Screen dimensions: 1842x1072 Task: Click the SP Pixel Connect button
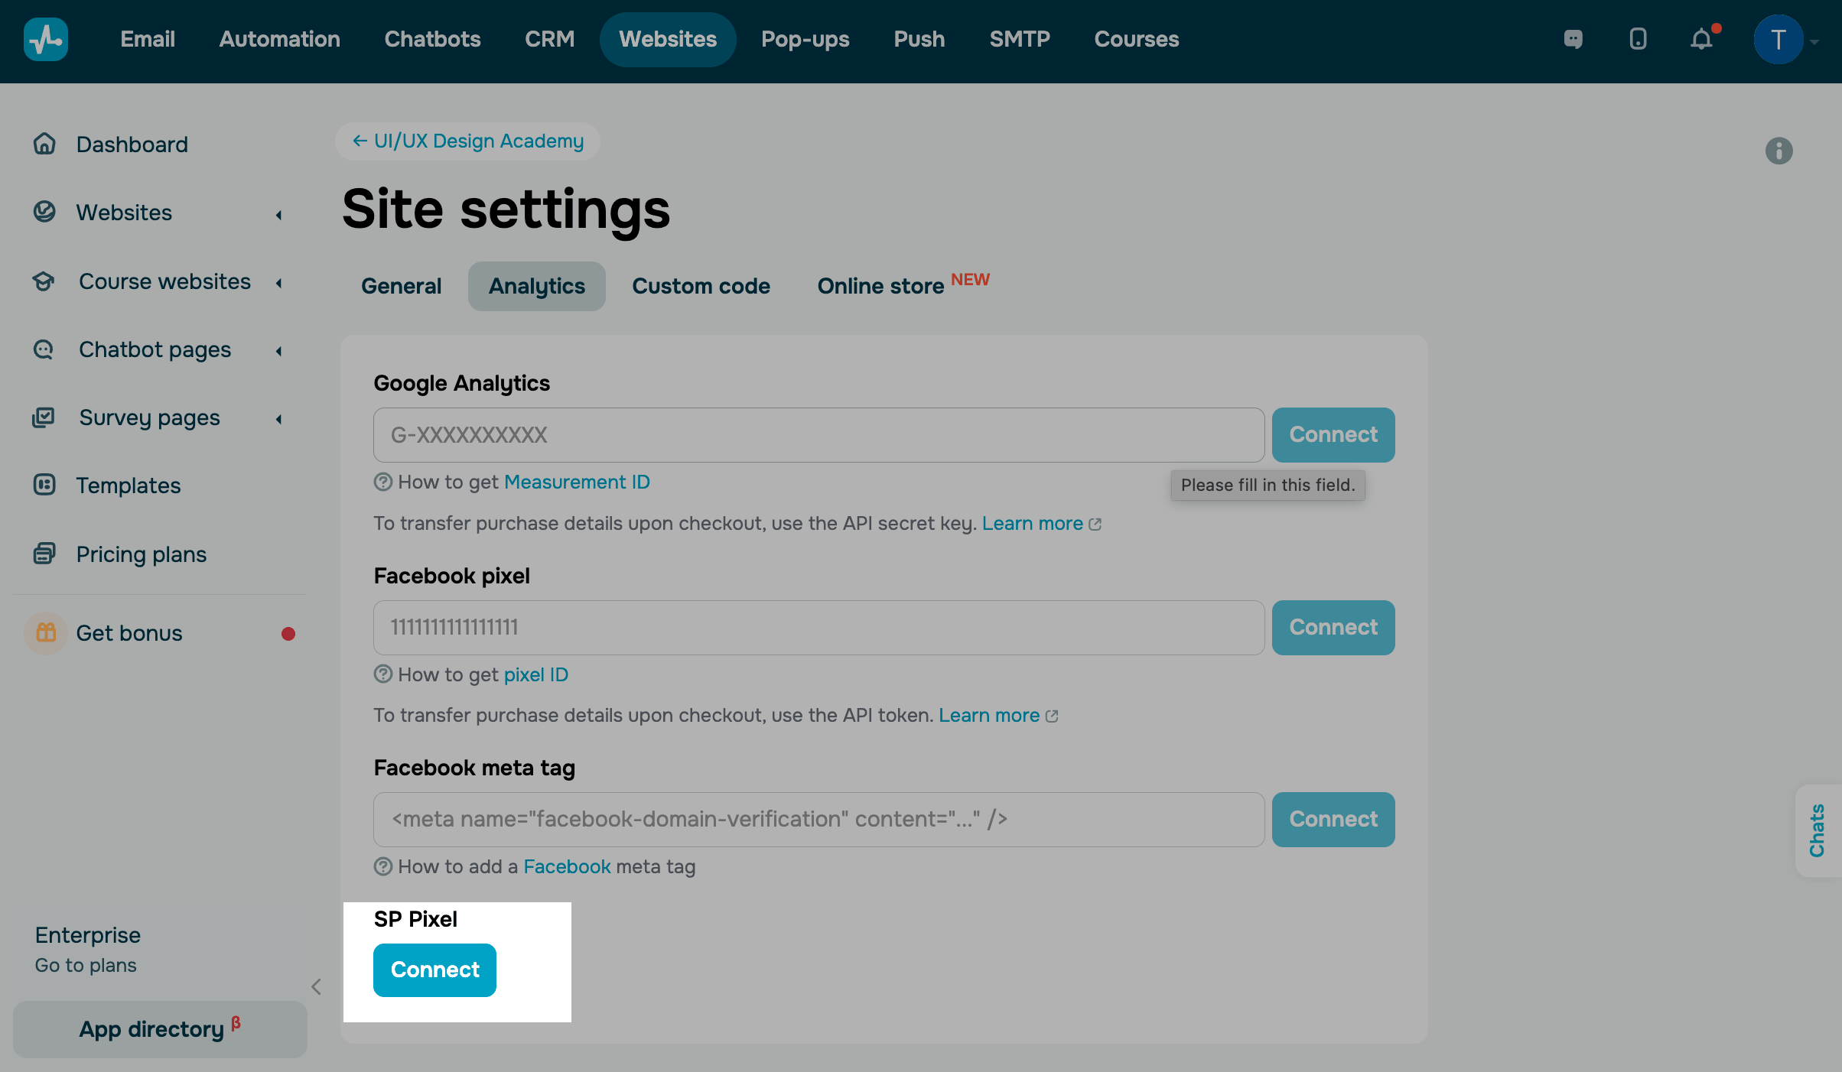click(x=434, y=970)
